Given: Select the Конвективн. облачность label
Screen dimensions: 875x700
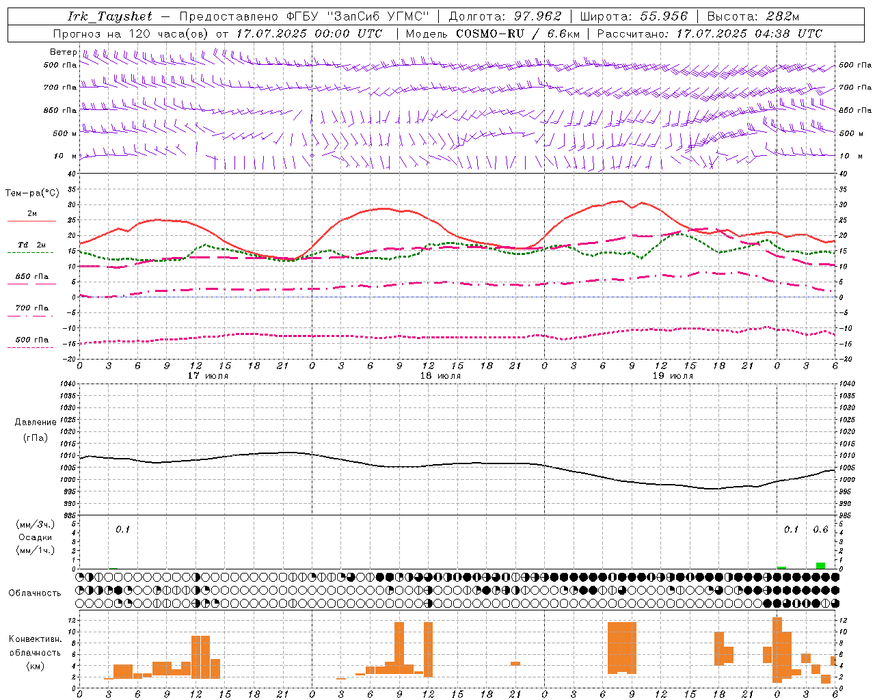Looking at the screenshot, I should click(x=35, y=646).
